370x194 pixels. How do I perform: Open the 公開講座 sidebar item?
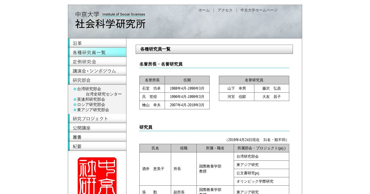tap(97, 128)
